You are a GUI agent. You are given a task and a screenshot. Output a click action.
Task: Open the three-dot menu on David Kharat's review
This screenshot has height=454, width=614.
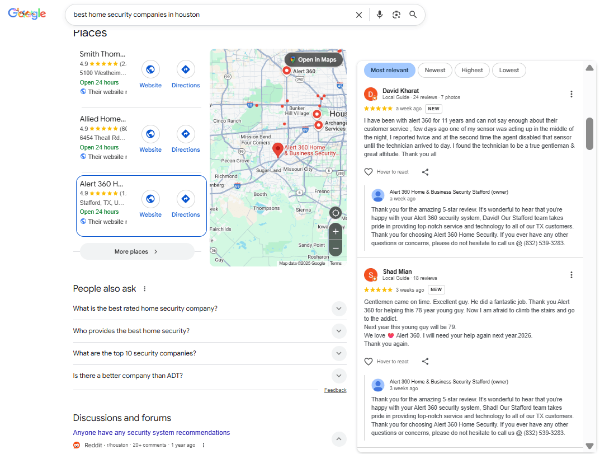tap(572, 94)
